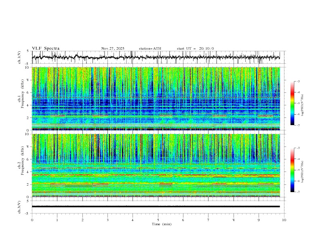Click the "-7" label on ch.2 color bar
Viewport: 320px width, 247px height.
(x=298, y=192)
